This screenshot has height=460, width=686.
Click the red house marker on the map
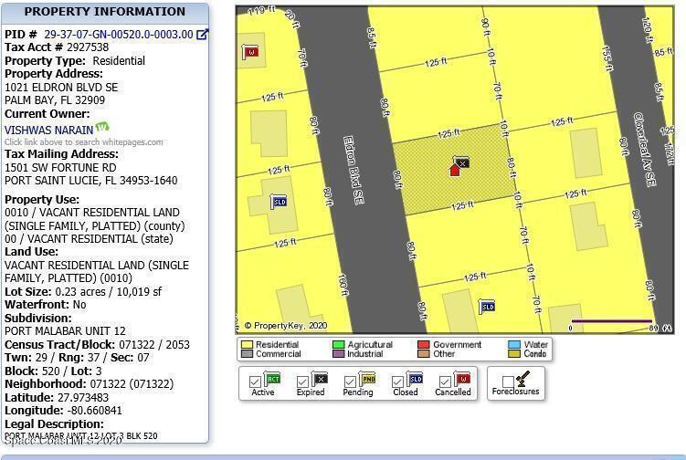point(455,170)
